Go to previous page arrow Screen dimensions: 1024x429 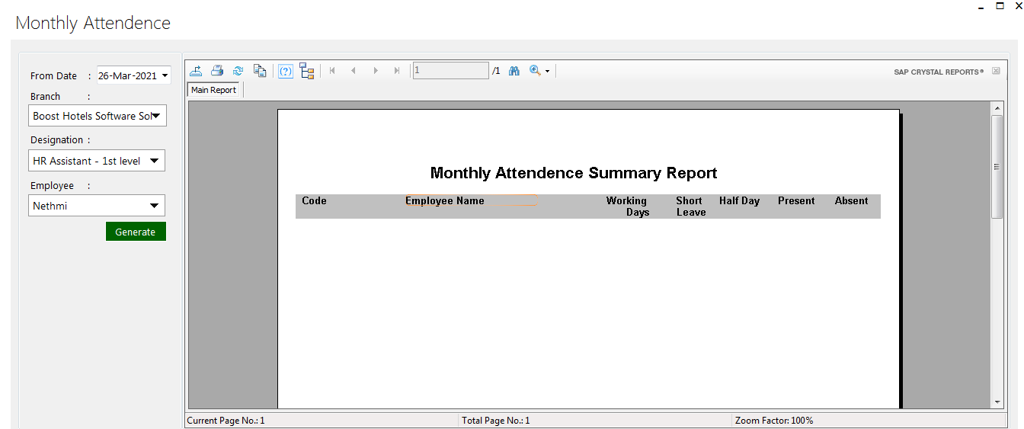pyautogui.click(x=354, y=71)
